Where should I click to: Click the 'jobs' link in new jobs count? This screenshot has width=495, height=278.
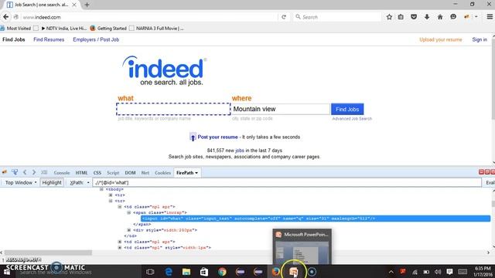coord(240,151)
